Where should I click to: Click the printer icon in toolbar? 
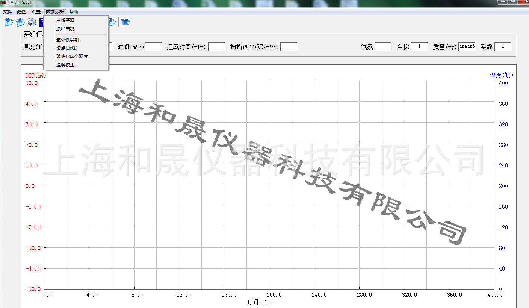click(32, 22)
